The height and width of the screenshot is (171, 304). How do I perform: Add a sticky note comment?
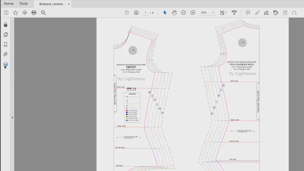tap(248, 12)
